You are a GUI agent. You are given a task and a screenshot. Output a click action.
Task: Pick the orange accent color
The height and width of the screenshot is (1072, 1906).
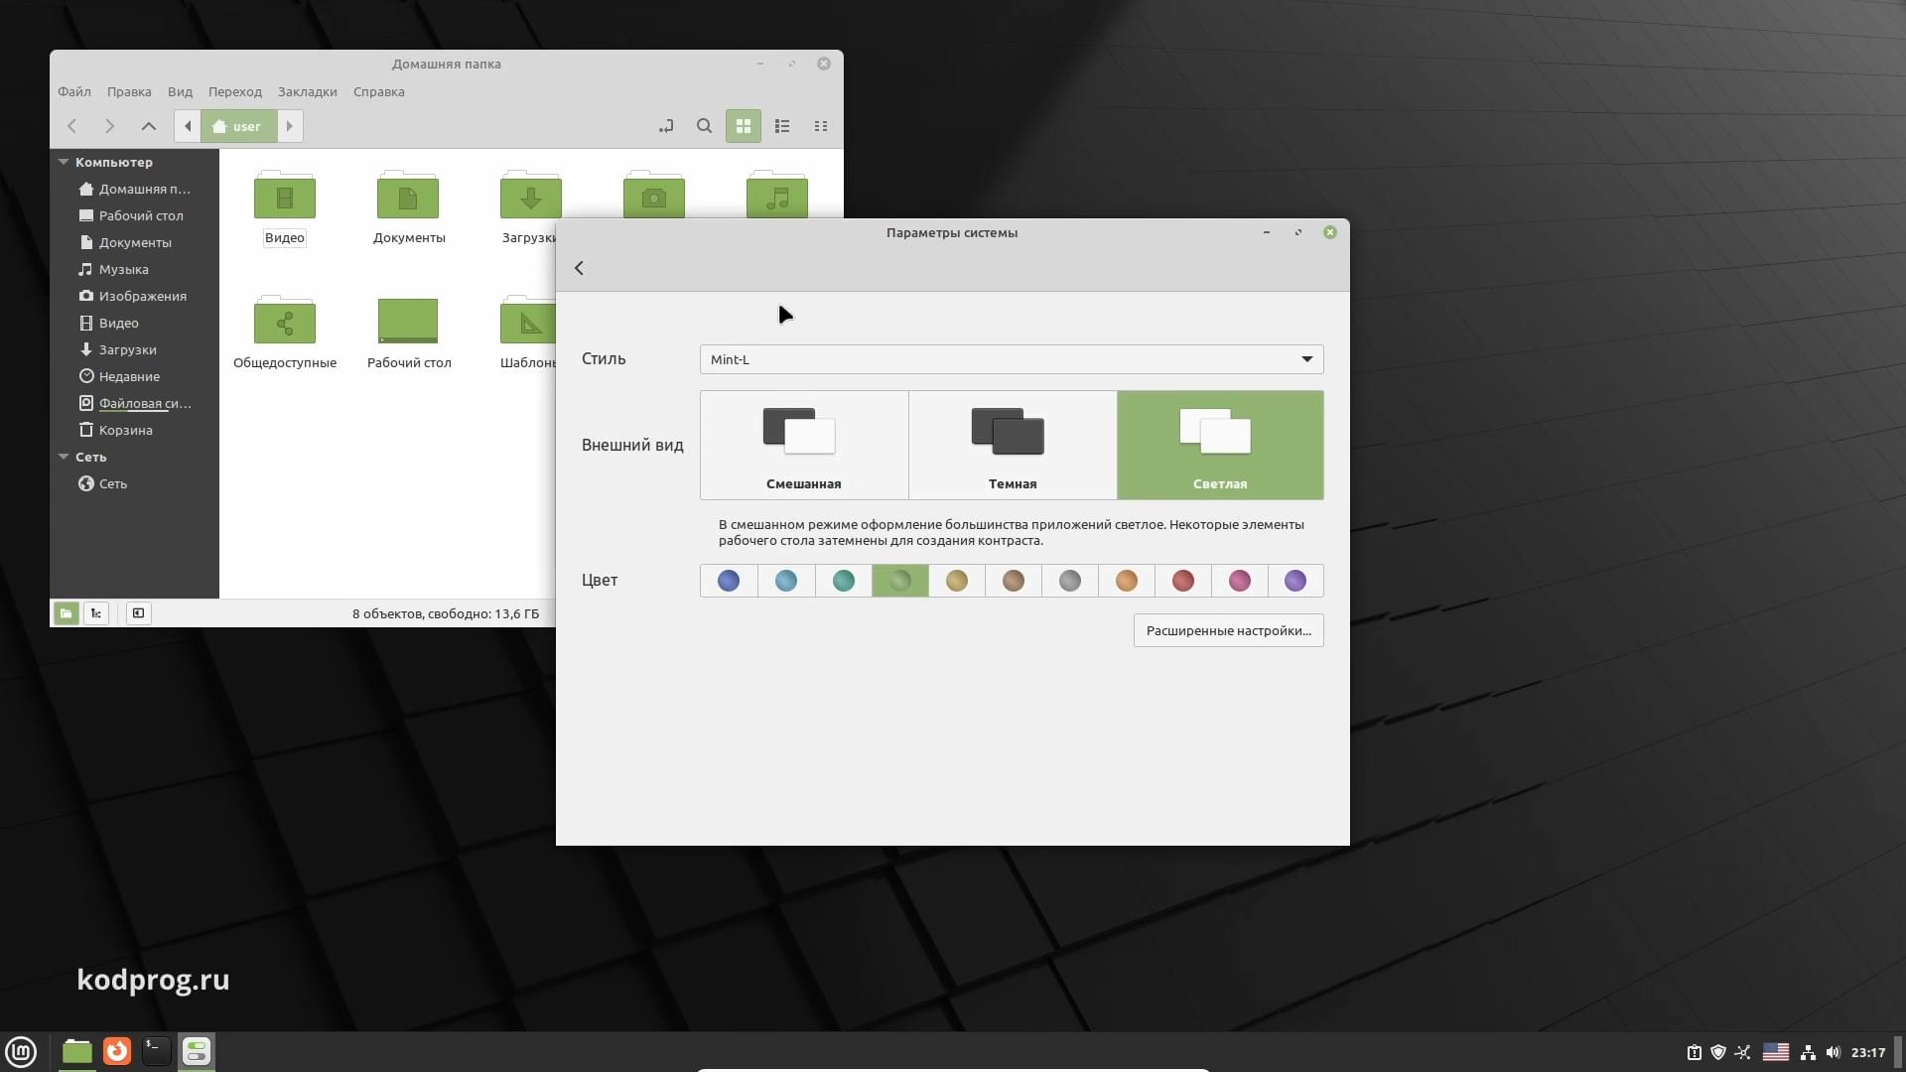[1127, 581]
